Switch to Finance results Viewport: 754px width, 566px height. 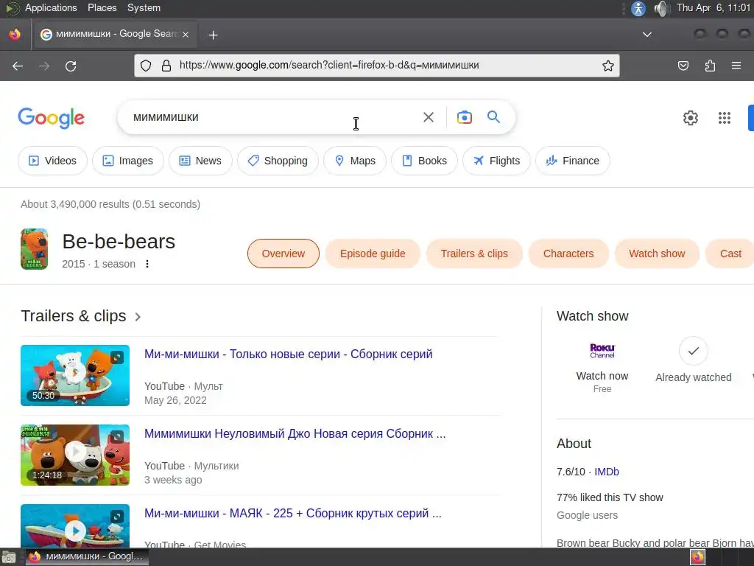click(573, 161)
